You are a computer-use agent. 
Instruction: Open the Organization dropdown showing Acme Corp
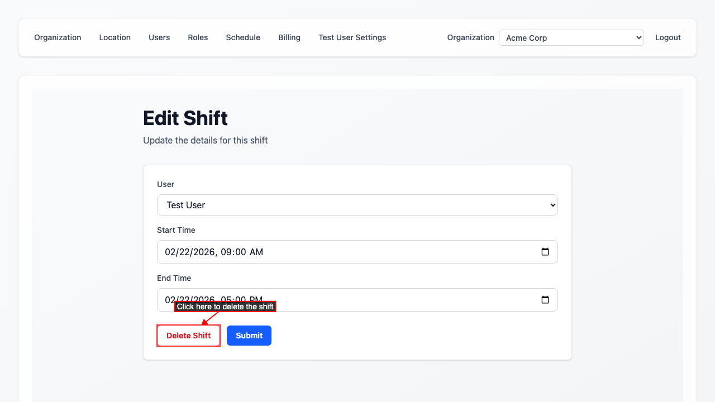(x=571, y=37)
